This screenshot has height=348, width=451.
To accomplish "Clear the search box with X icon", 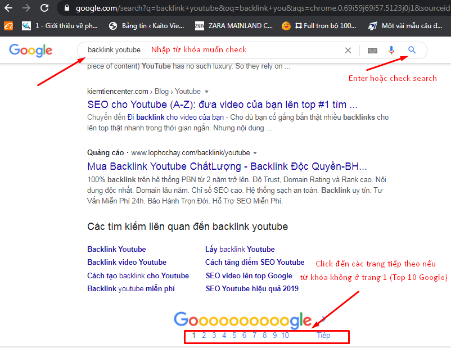I will 348,51.
